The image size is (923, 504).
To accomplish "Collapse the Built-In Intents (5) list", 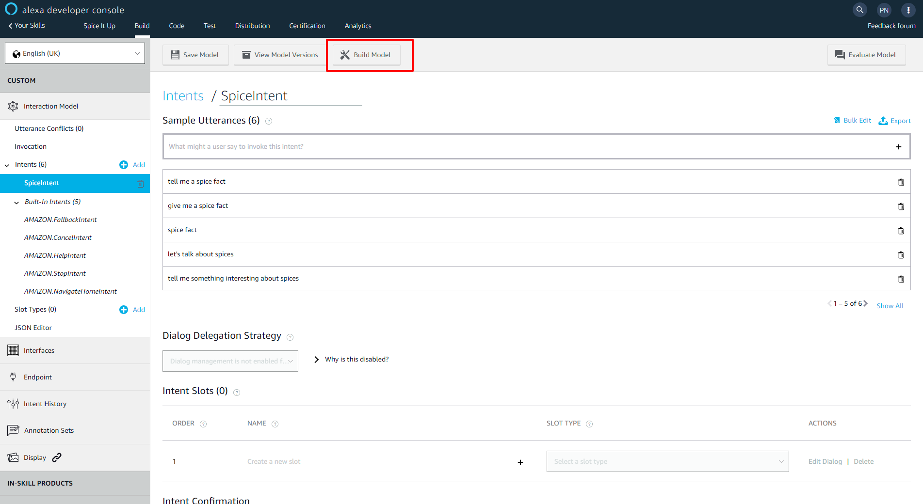I will coord(16,203).
